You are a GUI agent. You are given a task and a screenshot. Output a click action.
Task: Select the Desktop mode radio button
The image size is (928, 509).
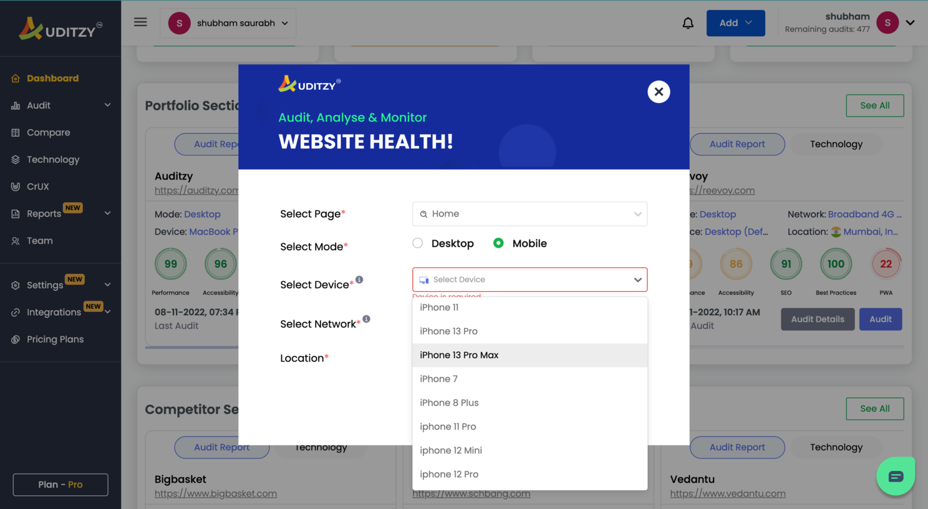(x=418, y=243)
